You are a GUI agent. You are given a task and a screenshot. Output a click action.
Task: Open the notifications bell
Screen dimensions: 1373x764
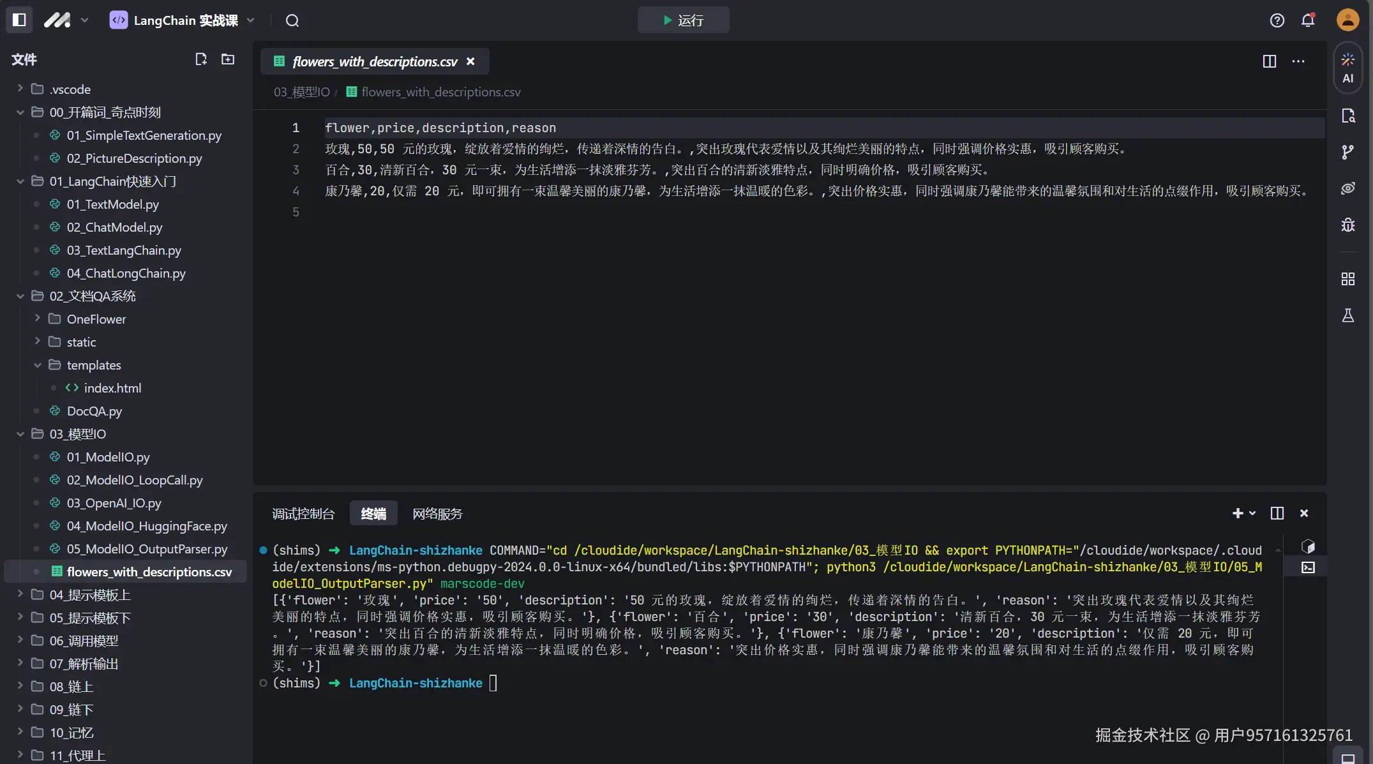coord(1308,20)
